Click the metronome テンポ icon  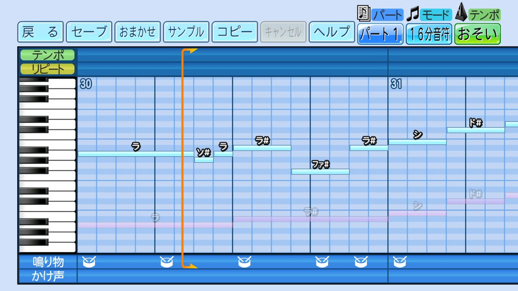click(461, 12)
